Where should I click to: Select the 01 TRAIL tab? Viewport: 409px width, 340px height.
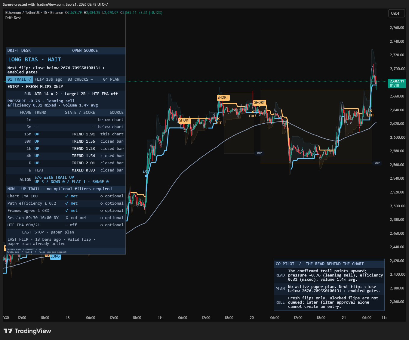[x=20, y=79]
